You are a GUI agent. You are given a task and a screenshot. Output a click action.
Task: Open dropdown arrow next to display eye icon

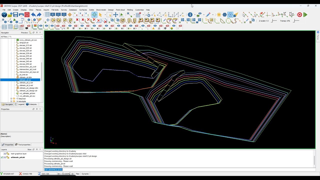tap(204, 15)
